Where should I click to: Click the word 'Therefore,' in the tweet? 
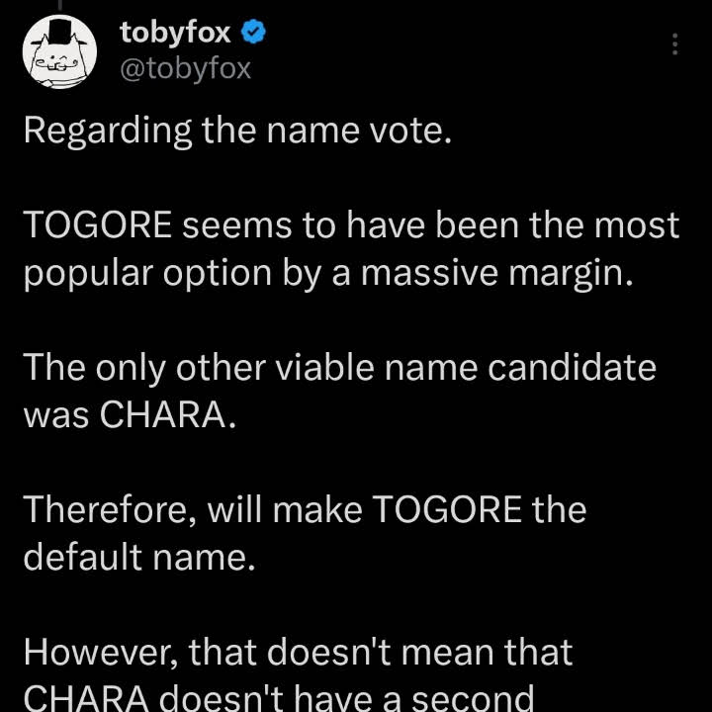pyautogui.click(x=111, y=510)
